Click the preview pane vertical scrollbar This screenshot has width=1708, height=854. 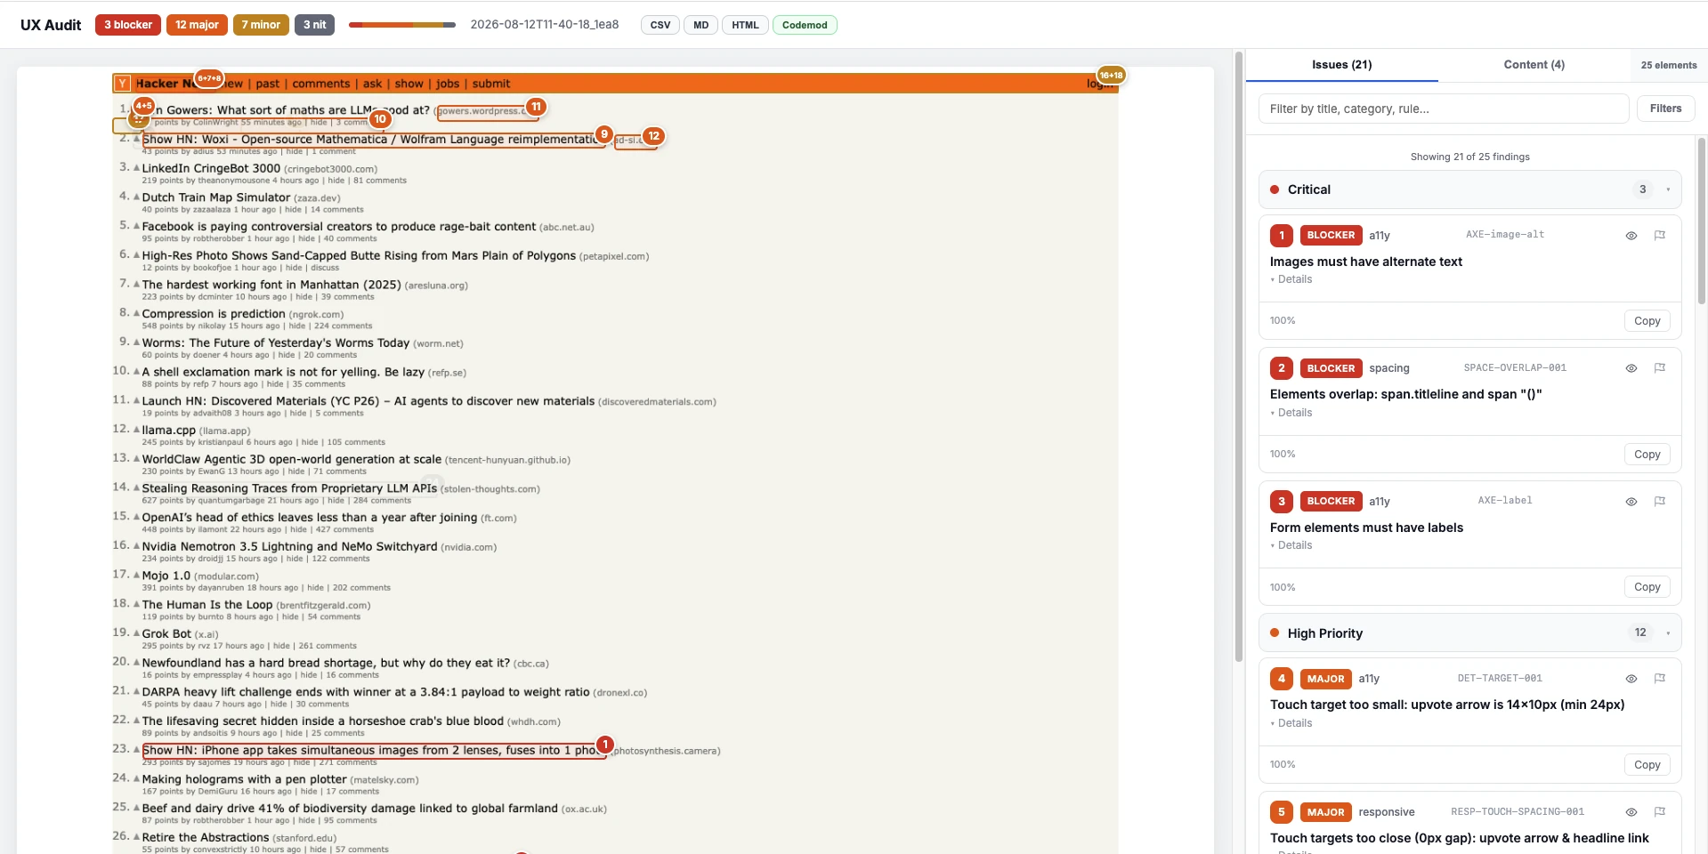(1238, 356)
